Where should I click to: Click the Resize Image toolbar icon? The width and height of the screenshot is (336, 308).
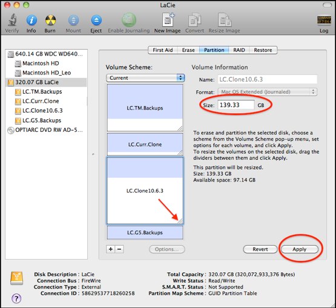225,20
